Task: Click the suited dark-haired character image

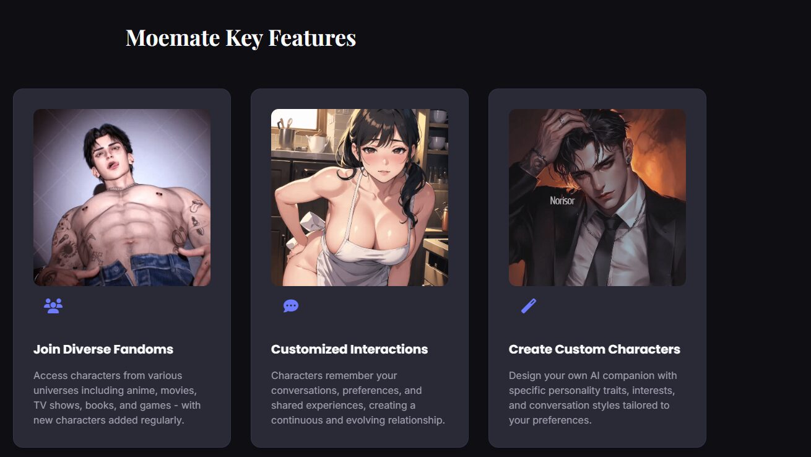Action: [x=597, y=198]
